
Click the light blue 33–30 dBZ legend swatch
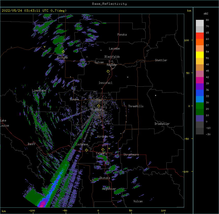tap(200, 99)
